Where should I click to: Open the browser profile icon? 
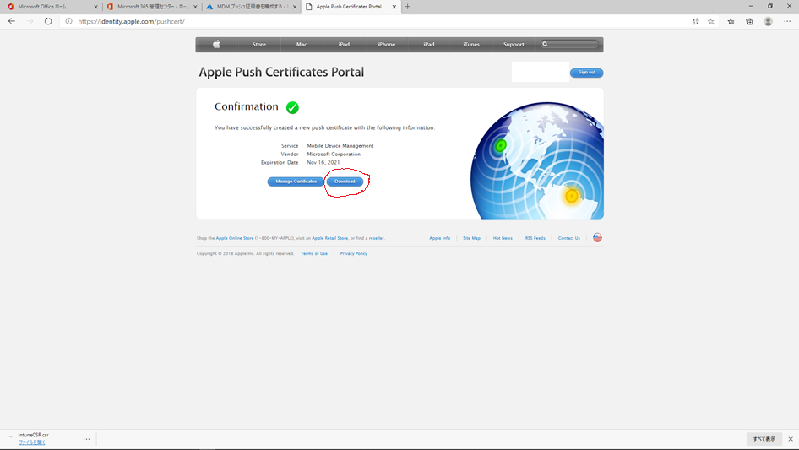point(768,21)
